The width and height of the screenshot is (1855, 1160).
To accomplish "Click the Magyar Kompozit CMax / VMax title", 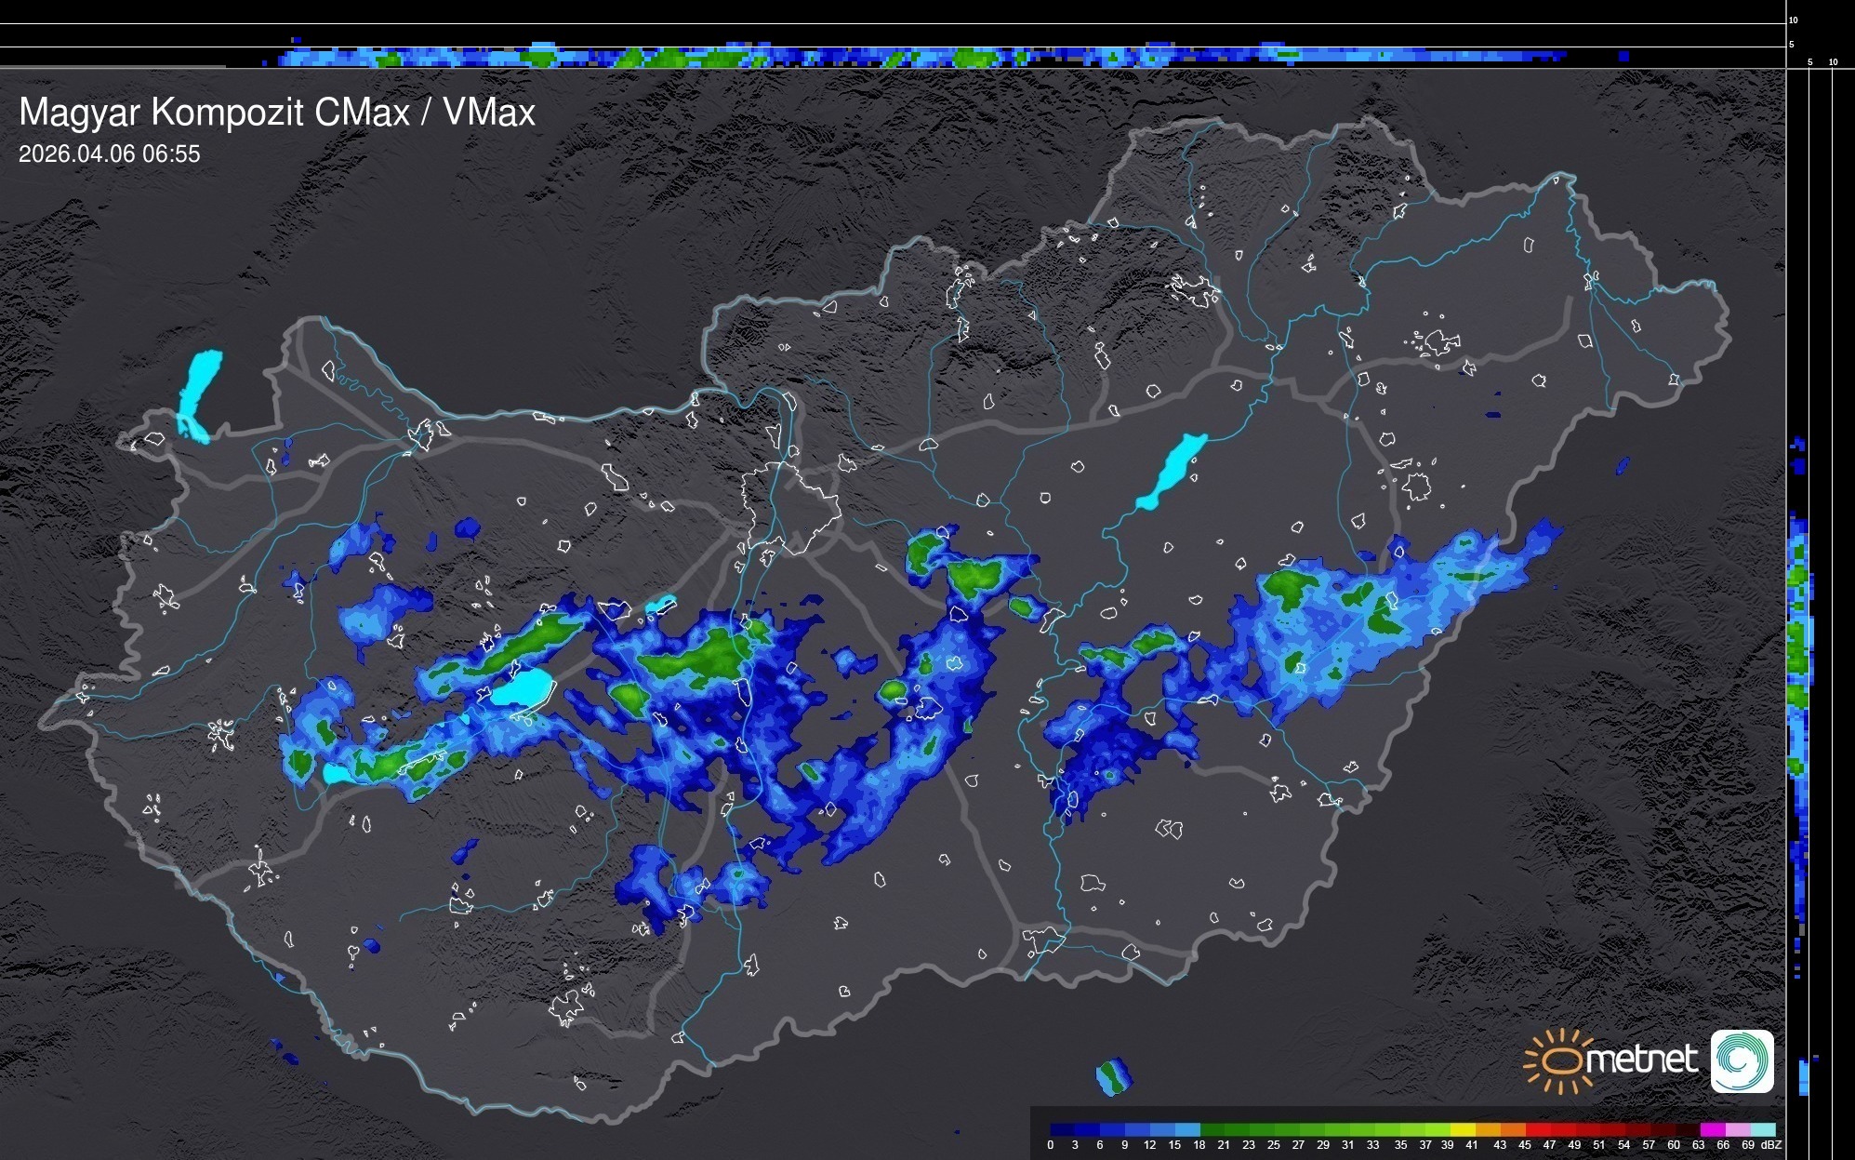I will point(277,113).
